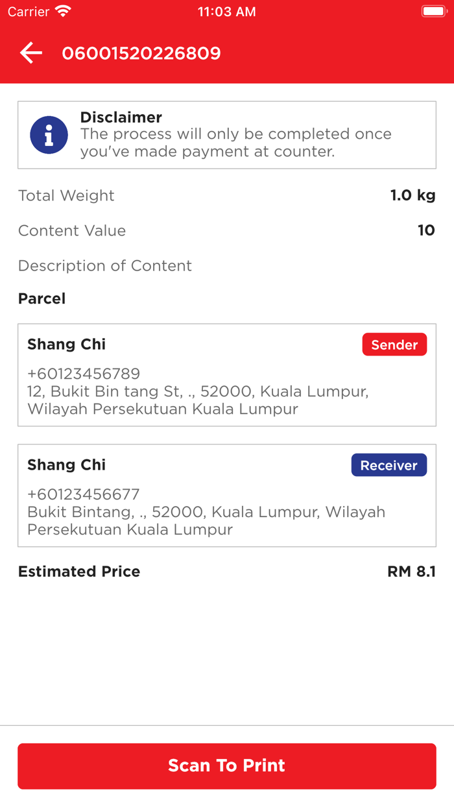Tap the time display in status bar
Viewport: 454px width, 807px height.
(x=226, y=10)
